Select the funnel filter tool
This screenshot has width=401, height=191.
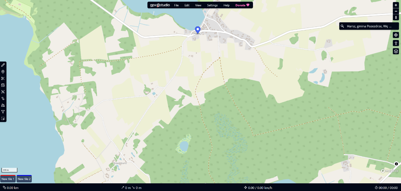[3, 112]
